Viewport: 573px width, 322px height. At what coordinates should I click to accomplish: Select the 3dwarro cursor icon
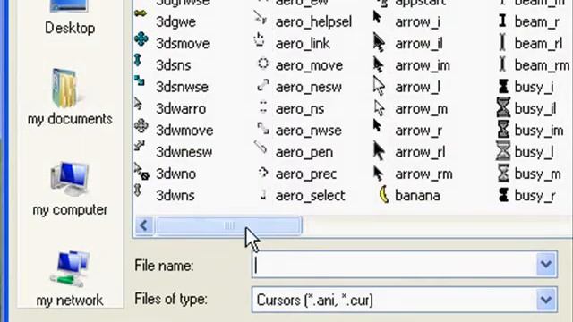tap(138, 104)
